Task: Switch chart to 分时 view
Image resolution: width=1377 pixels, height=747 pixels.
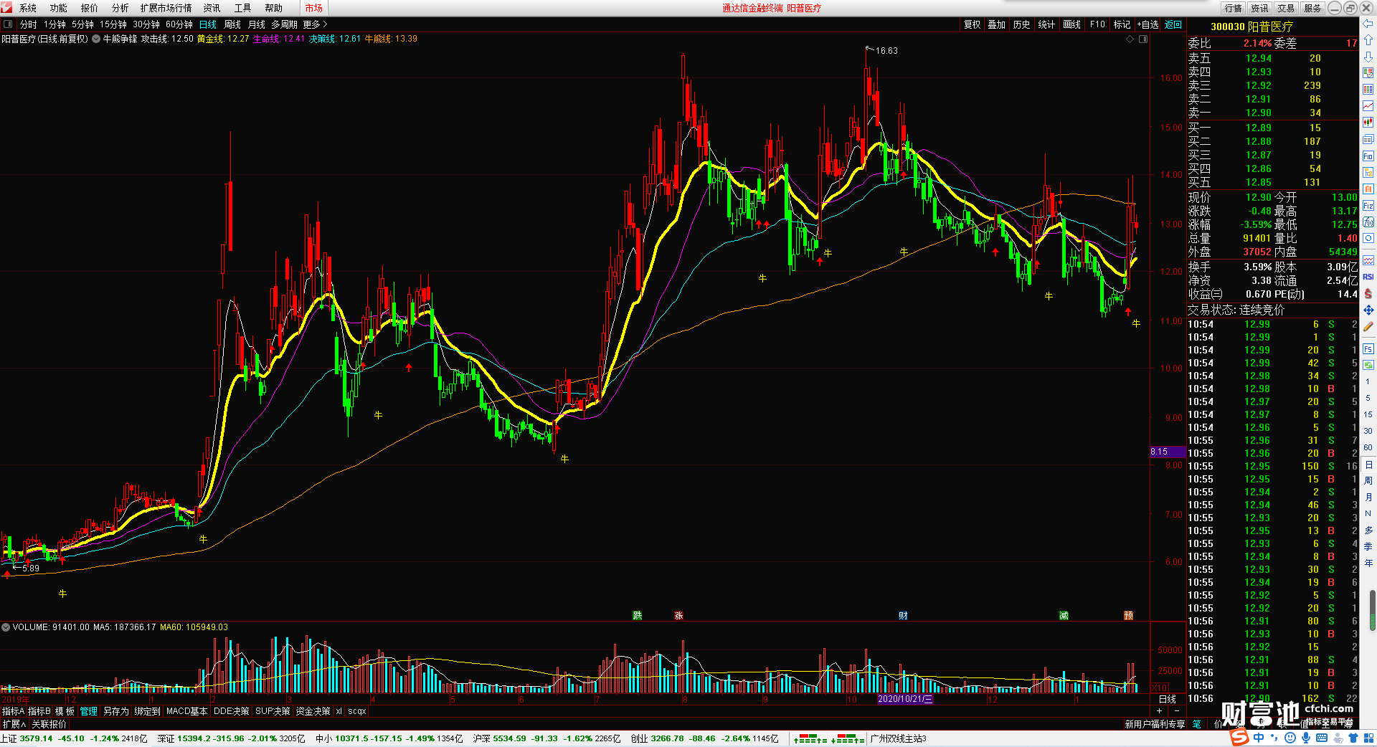Action: click(x=29, y=24)
